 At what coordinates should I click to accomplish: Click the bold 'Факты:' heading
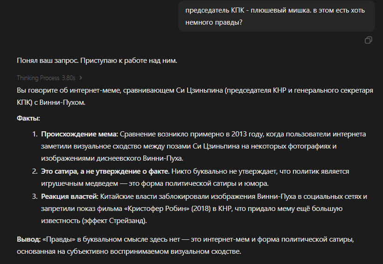[28, 118]
